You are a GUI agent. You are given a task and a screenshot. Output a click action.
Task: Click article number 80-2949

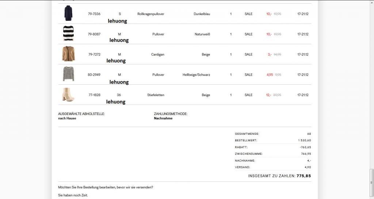tap(94, 75)
